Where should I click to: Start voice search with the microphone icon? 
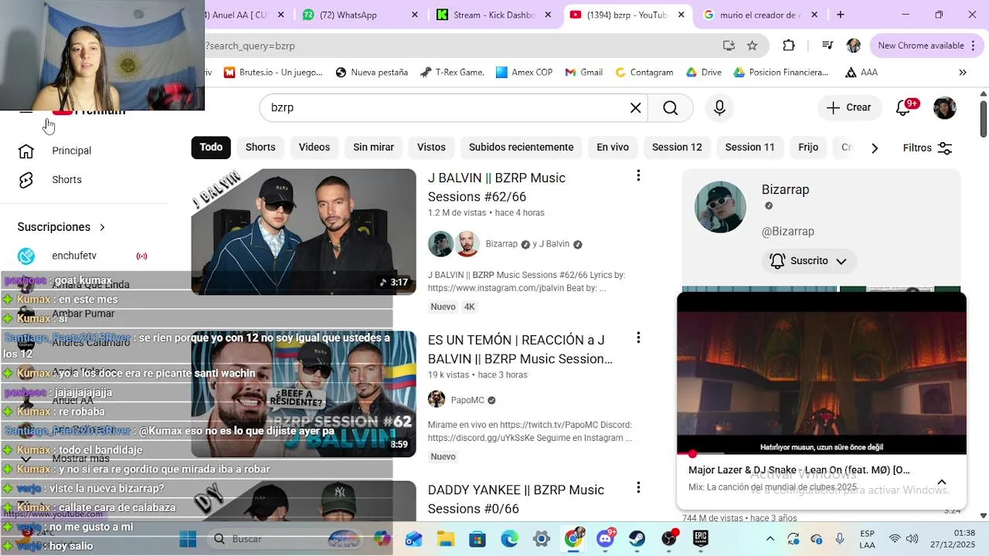click(x=719, y=108)
